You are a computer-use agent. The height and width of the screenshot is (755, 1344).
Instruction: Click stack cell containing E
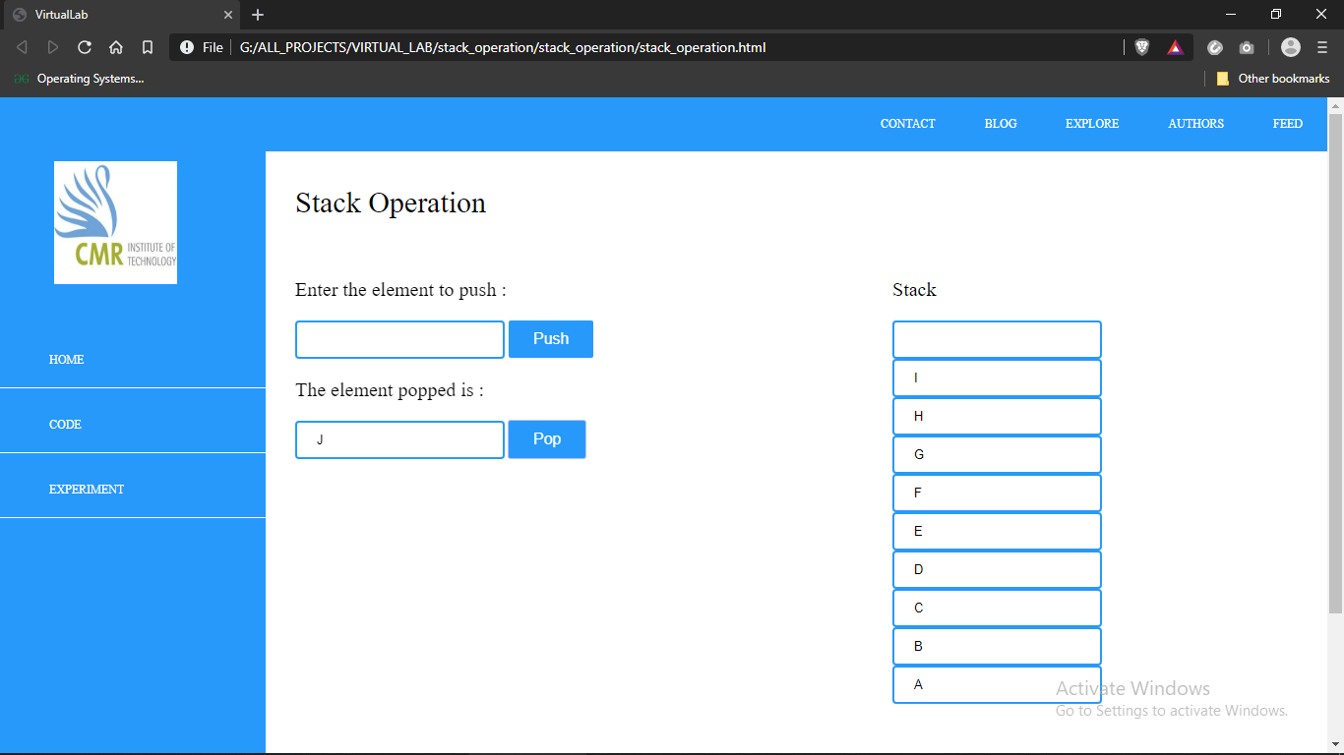[997, 531]
